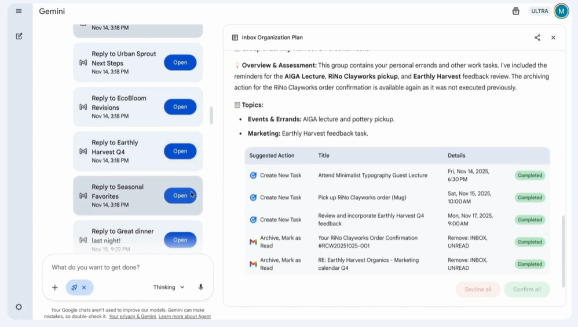
Task: Start a new chat with compose icon
Action: tap(19, 36)
